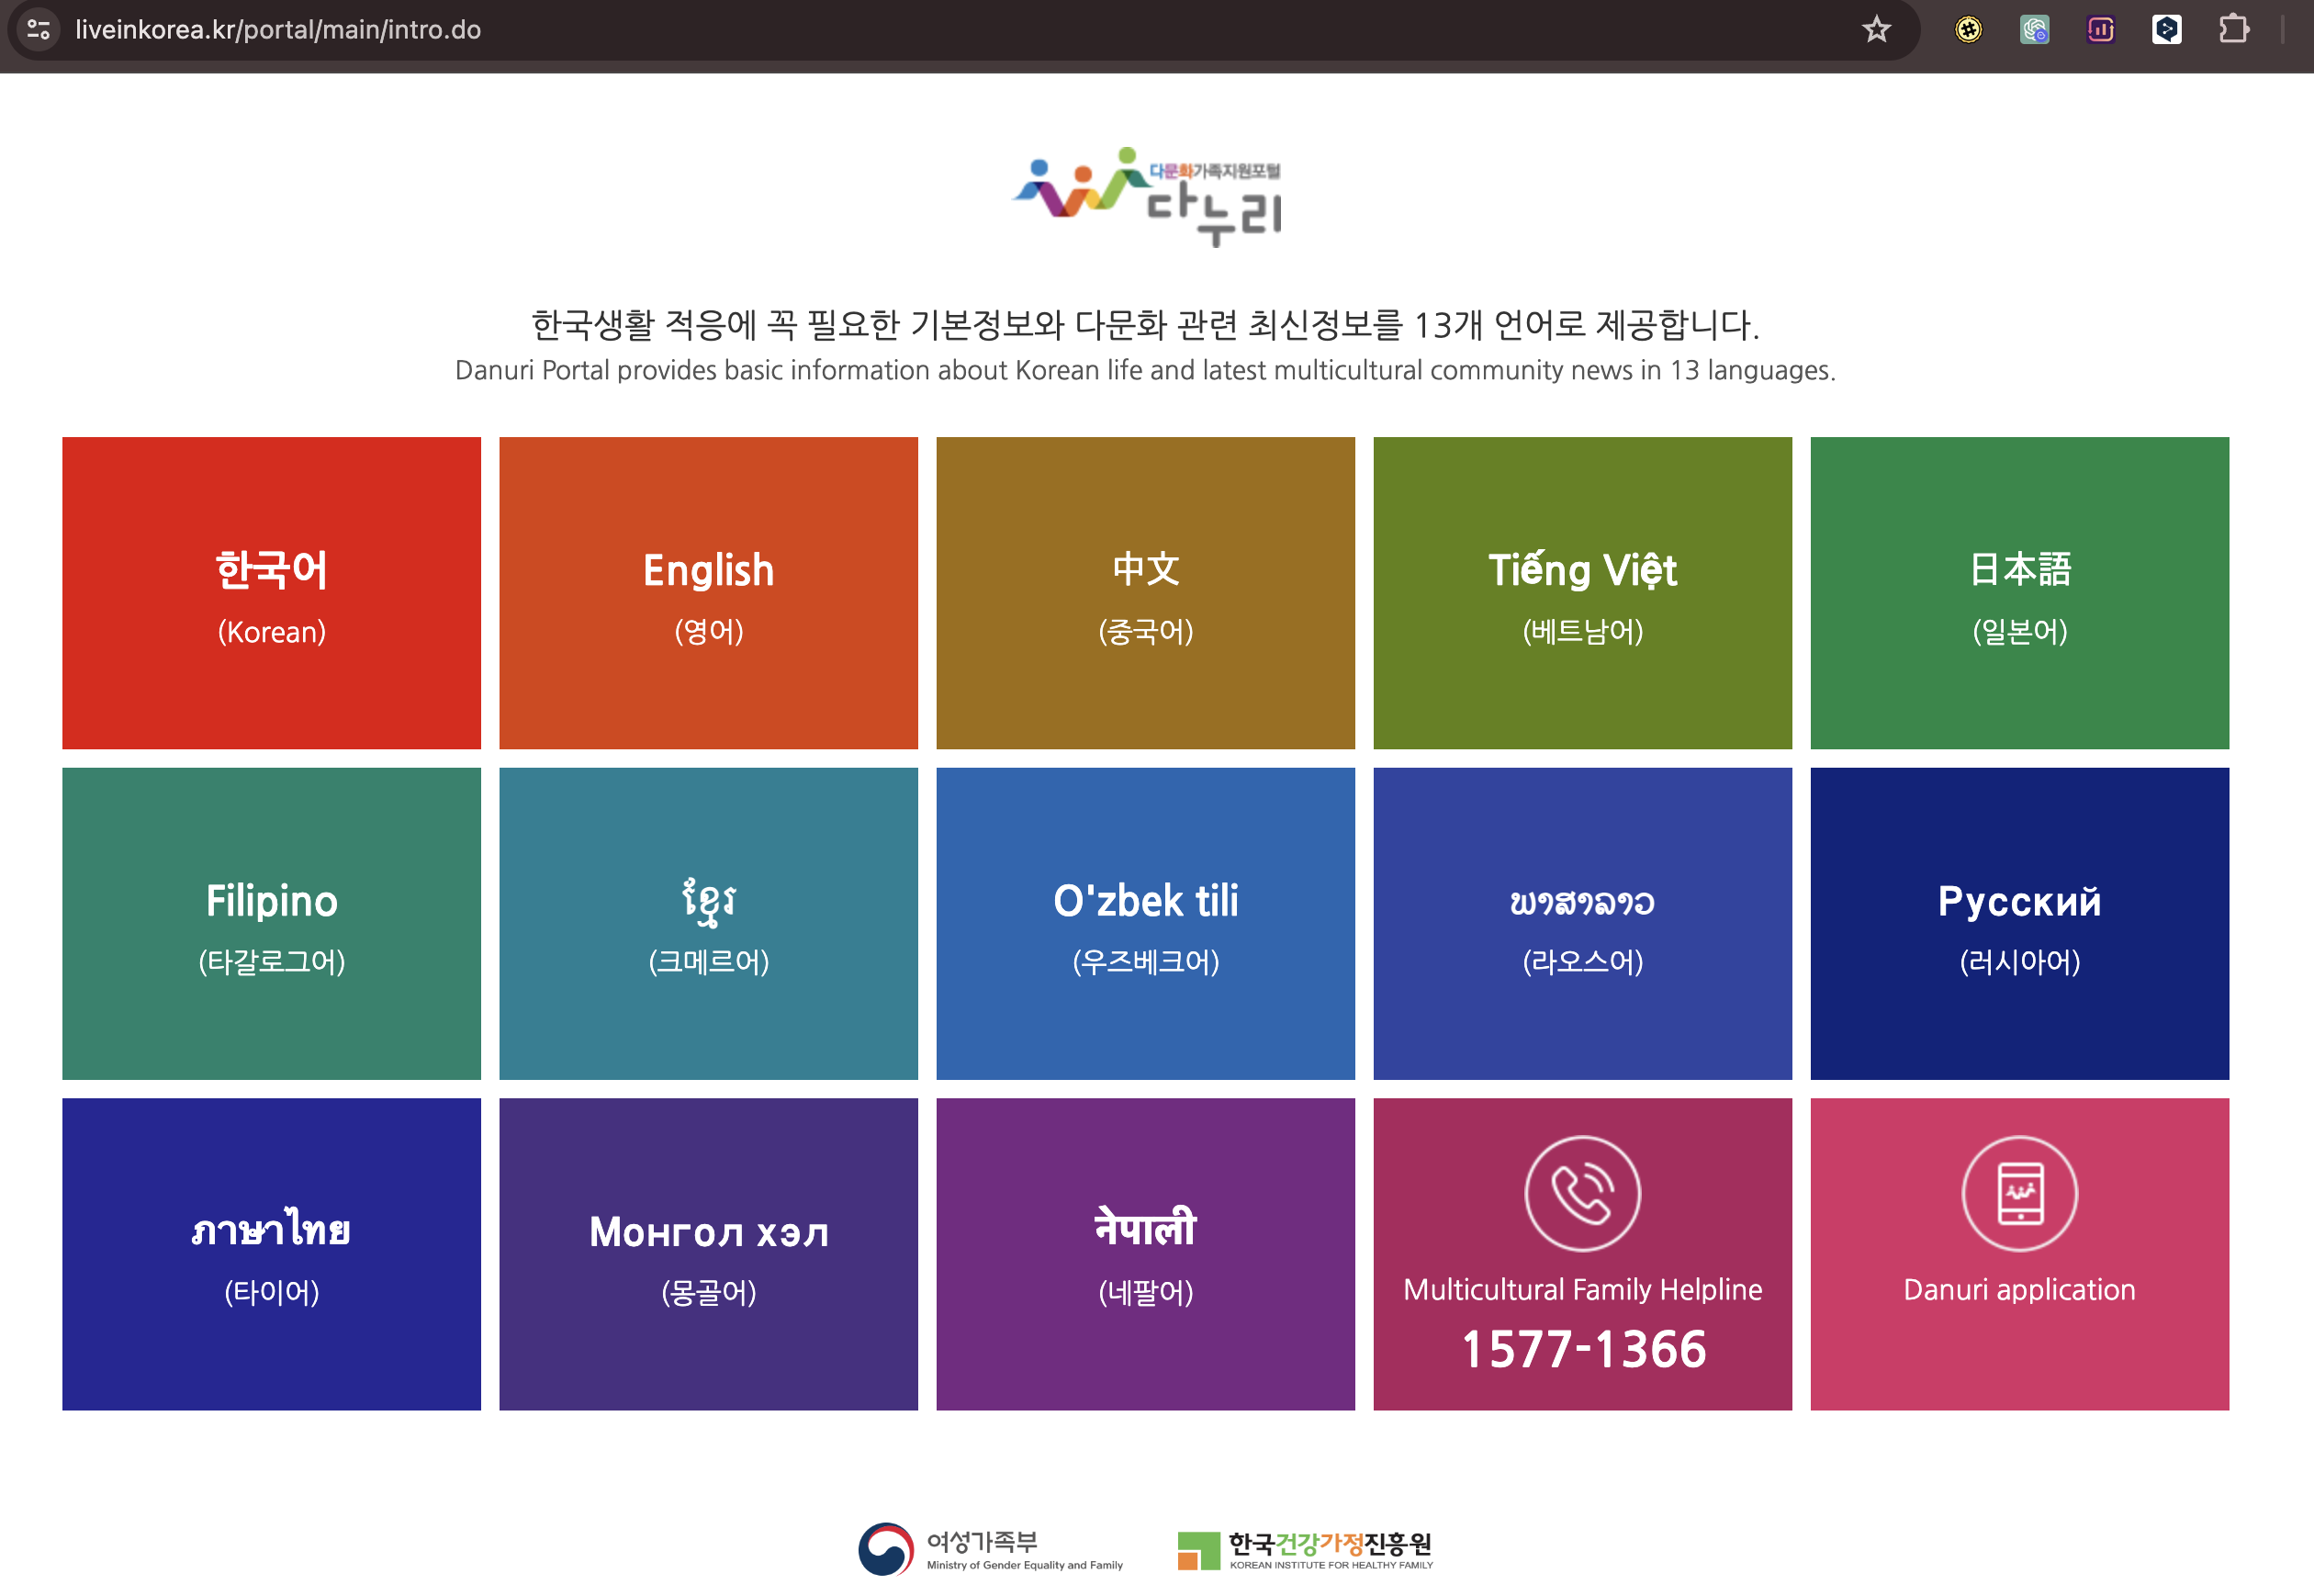The image size is (2314, 1596).
Task: Select the 中文 Chinese language tile
Action: tap(1145, 593)
